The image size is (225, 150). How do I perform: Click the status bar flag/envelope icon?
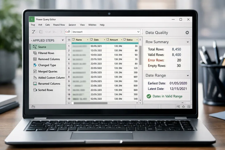(x=178, y=107)
